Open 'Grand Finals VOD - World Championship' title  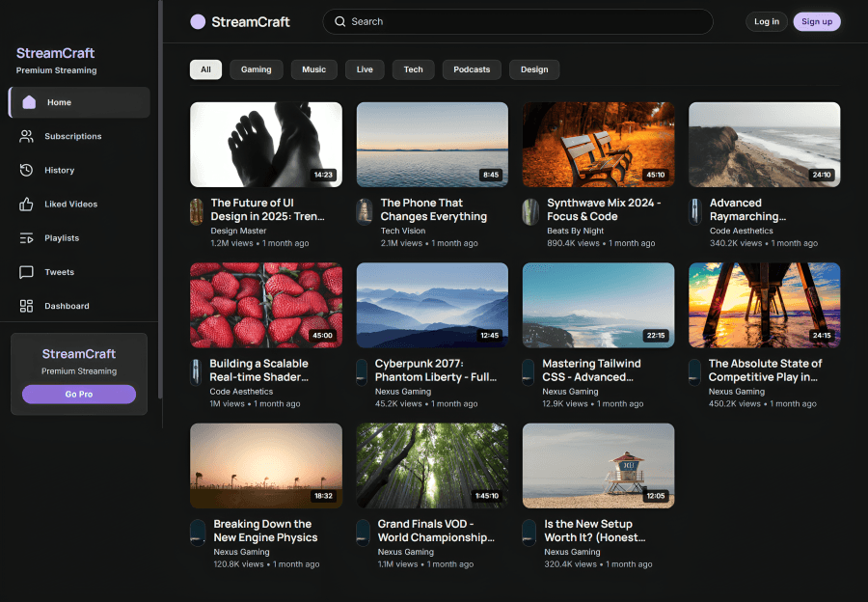tap(436, 531)
